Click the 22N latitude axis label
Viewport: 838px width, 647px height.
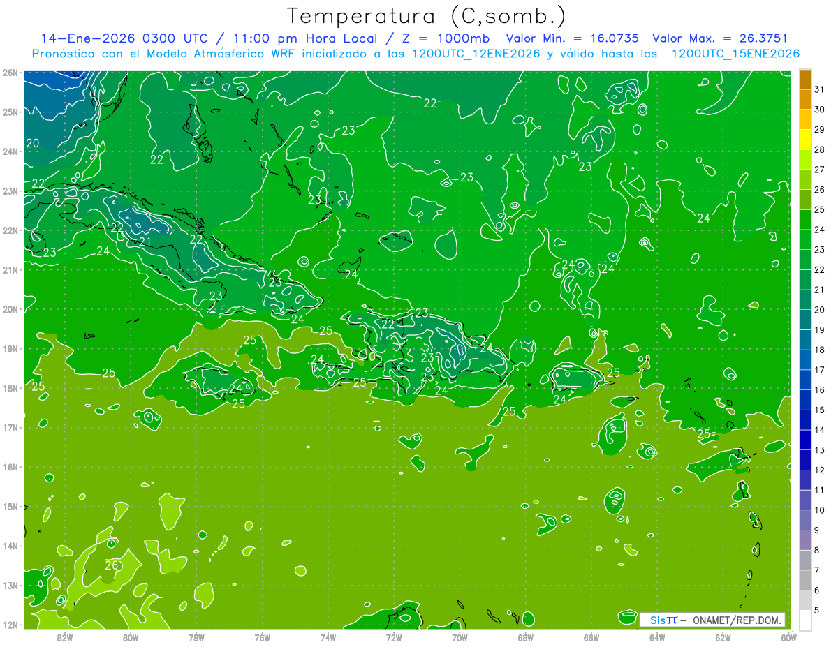pos(10,230)
